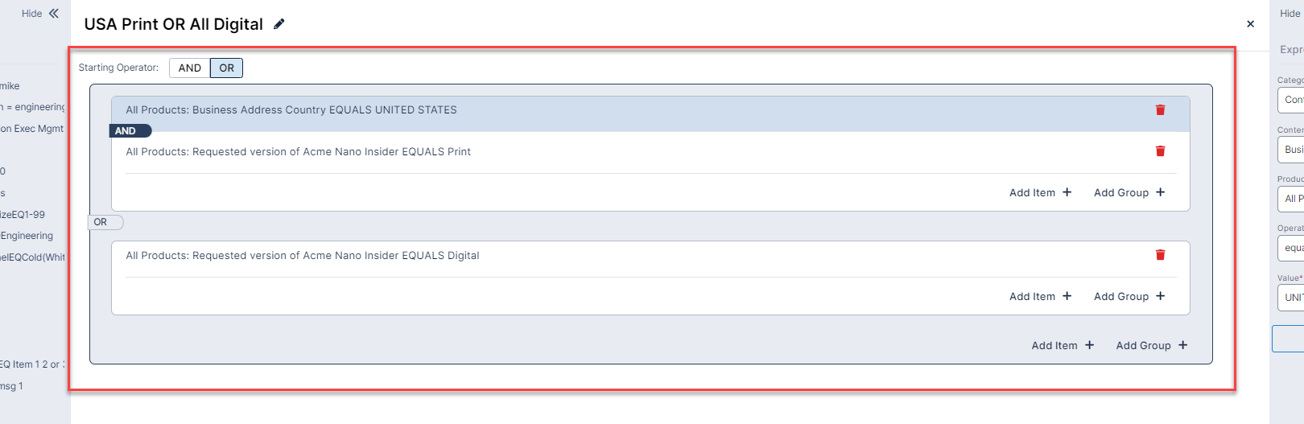Toggle the OR operator between groups

pos(105,222)
